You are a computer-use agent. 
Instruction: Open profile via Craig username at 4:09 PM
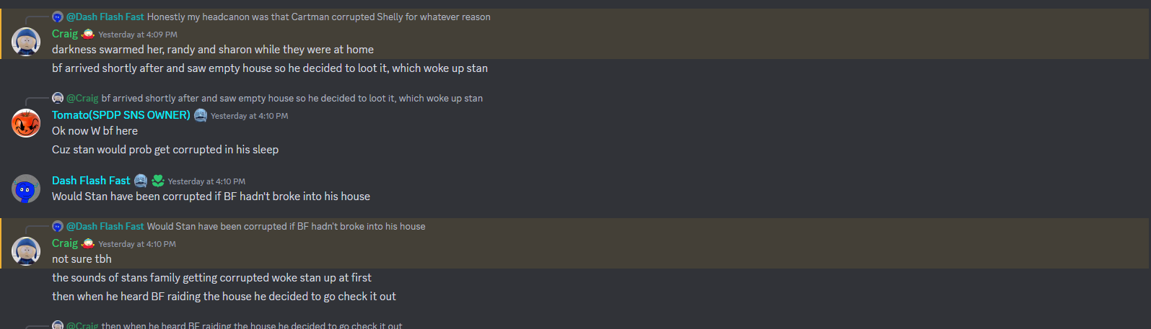coord(65,34)
